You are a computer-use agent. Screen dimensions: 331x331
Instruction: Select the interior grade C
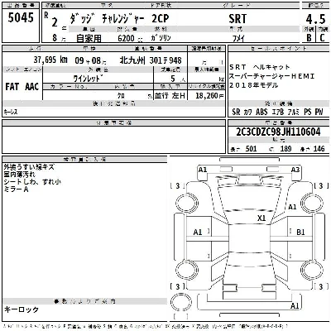(322, 38)
